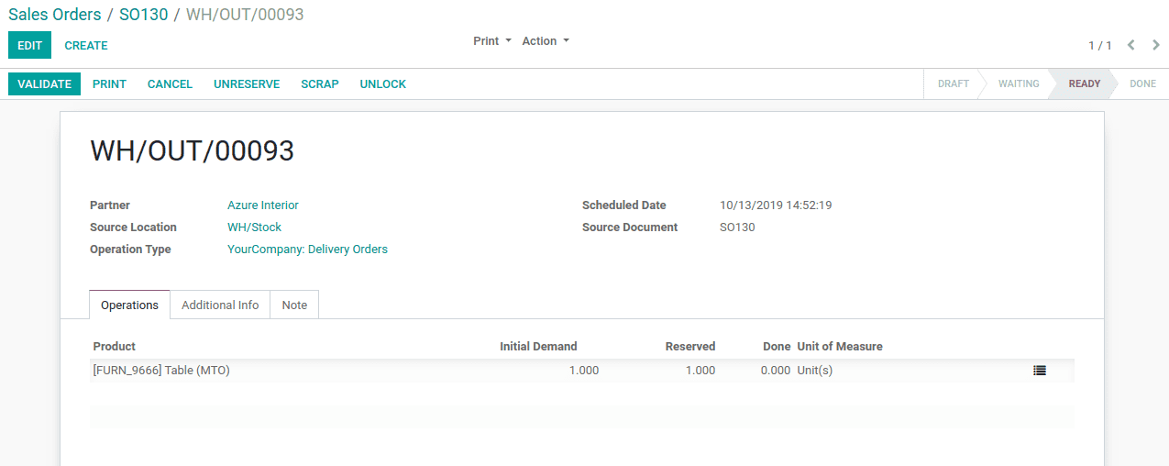The height and width of the screenshot is (466, 1169).
Task: Open detailed operations list icon for Table (MTO)
Action: (1039, 371)
